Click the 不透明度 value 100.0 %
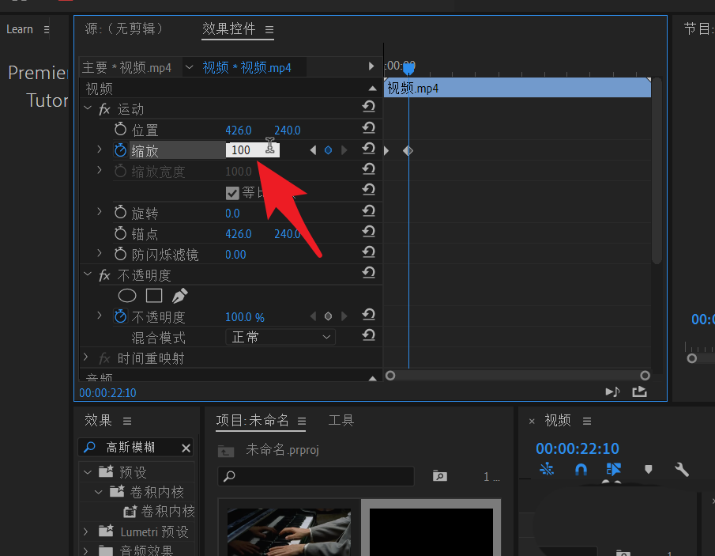This screenshot has width=715, height=556. click(x=245, y=317)
